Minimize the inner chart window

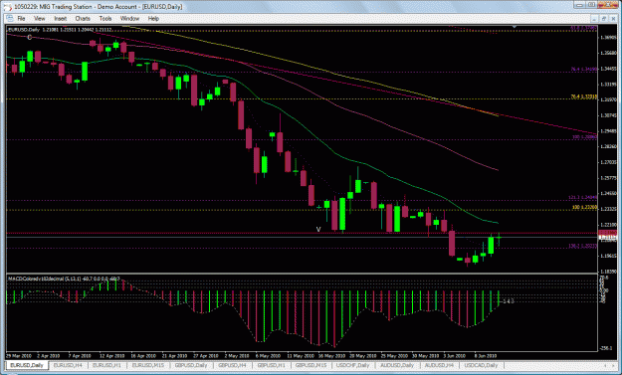pyautogui.click(x=594, y=19)
